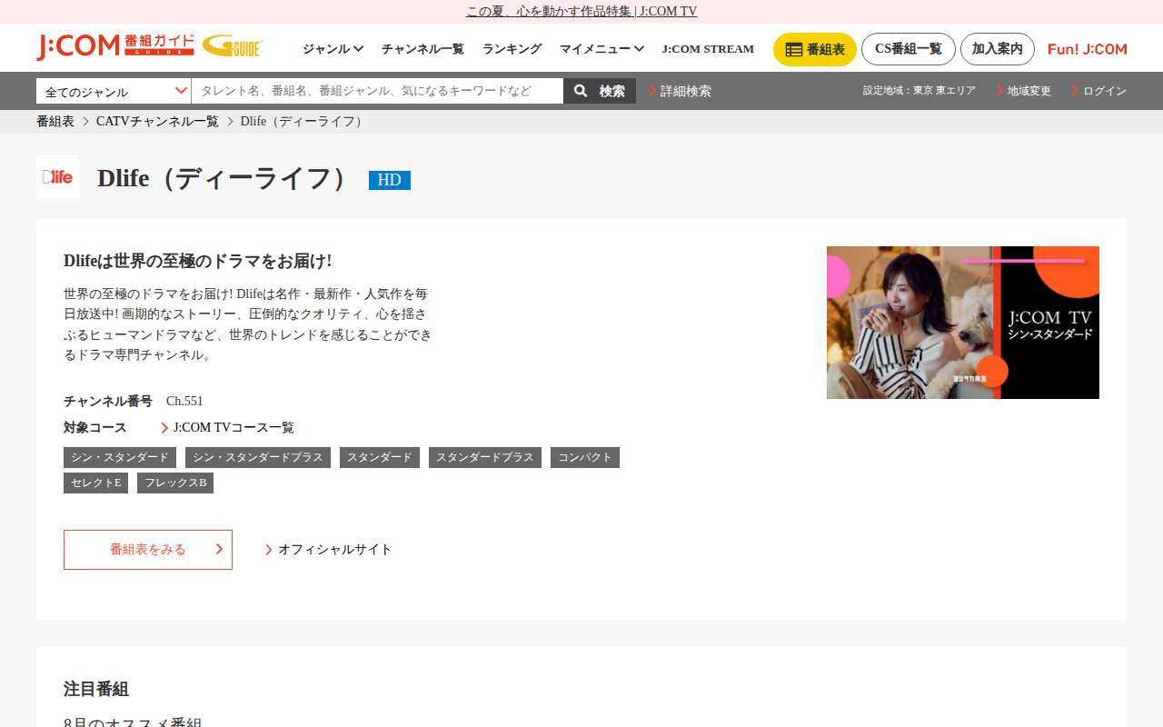Click the スタンダード course tag
Image resolution: width=1163 pixels, height=727 pixels.
pos(380,457)
